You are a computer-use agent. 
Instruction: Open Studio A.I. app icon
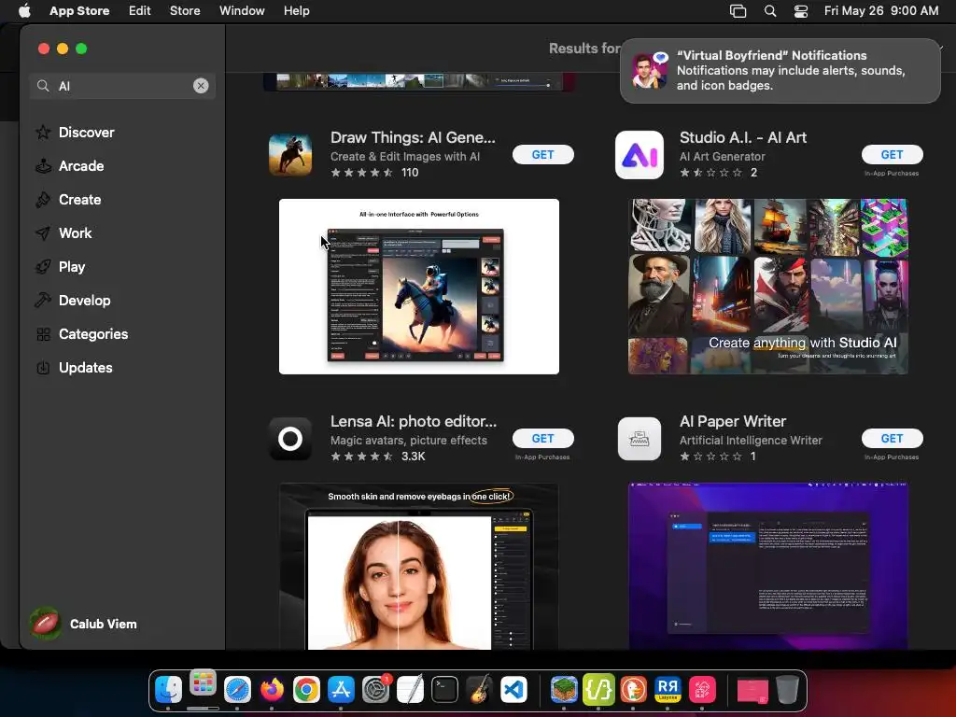pyautogui.click(x=639, y=155)
